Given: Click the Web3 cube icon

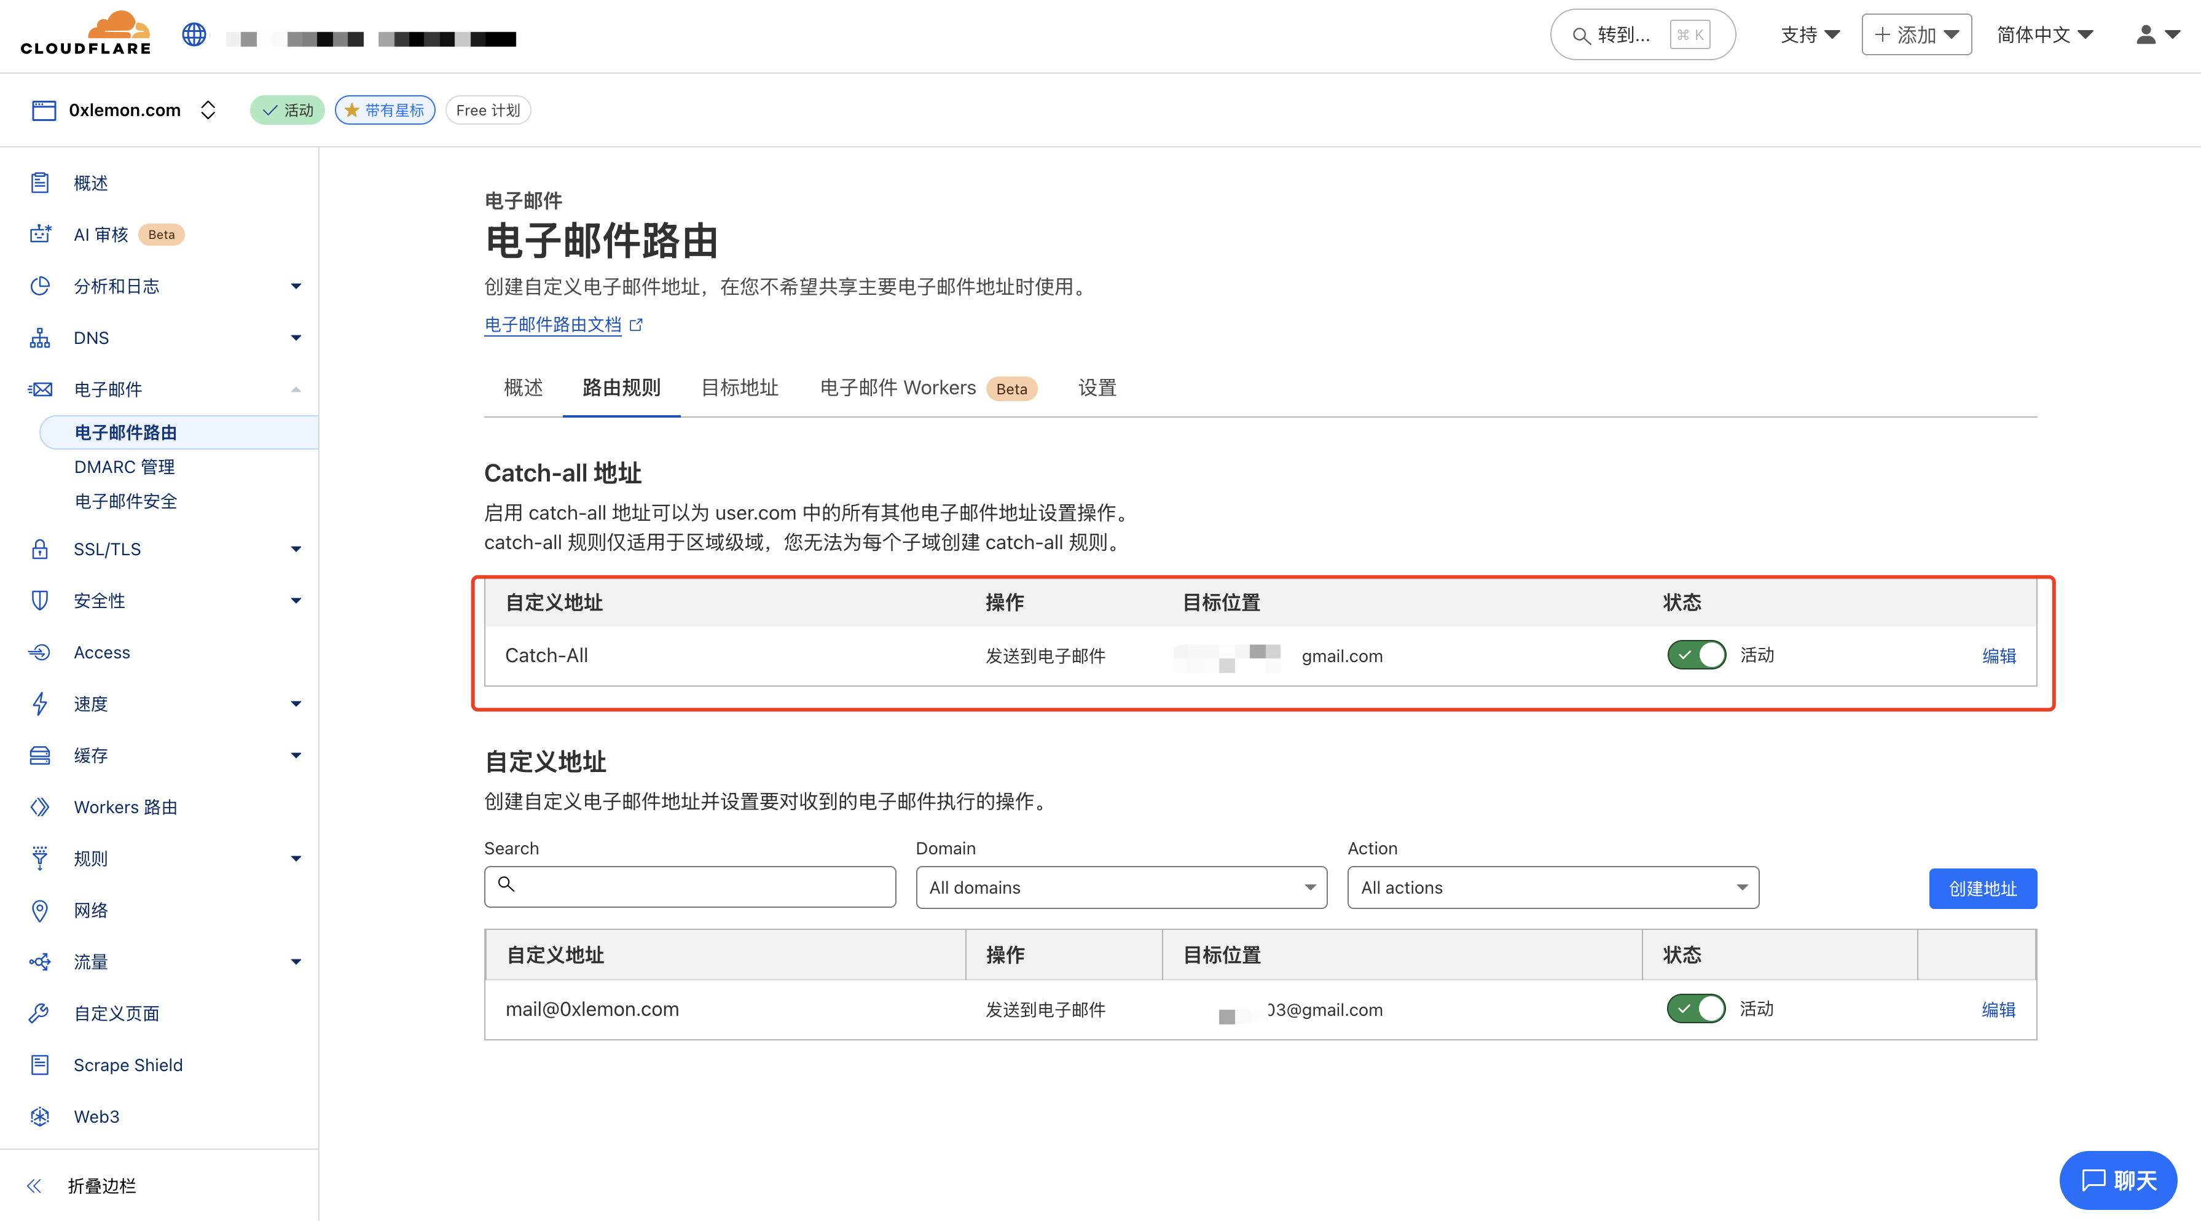Looking at the screenshot, I should (39, 1116).
